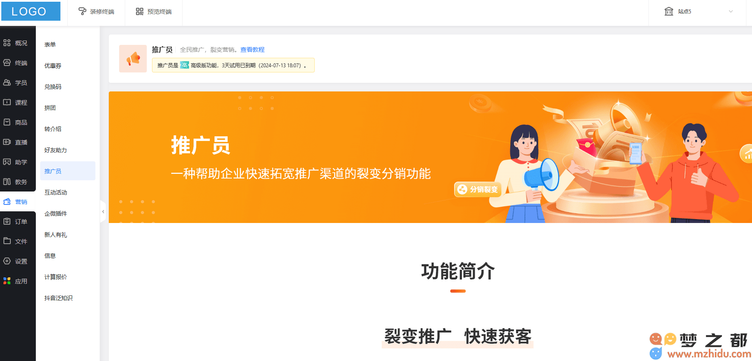Click the LOGO button
The height and width of the screenshot is (361, 752).
[31, 11]
